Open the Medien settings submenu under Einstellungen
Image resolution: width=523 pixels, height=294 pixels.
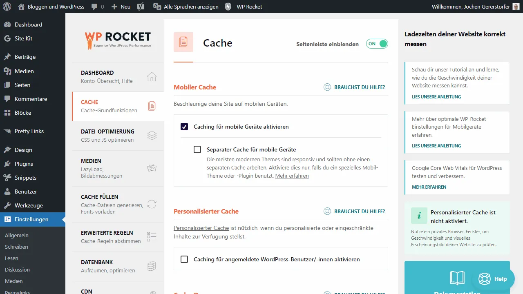click(14, 281)
